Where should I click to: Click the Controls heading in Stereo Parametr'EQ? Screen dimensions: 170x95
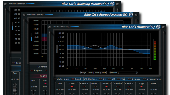[42, 67]
